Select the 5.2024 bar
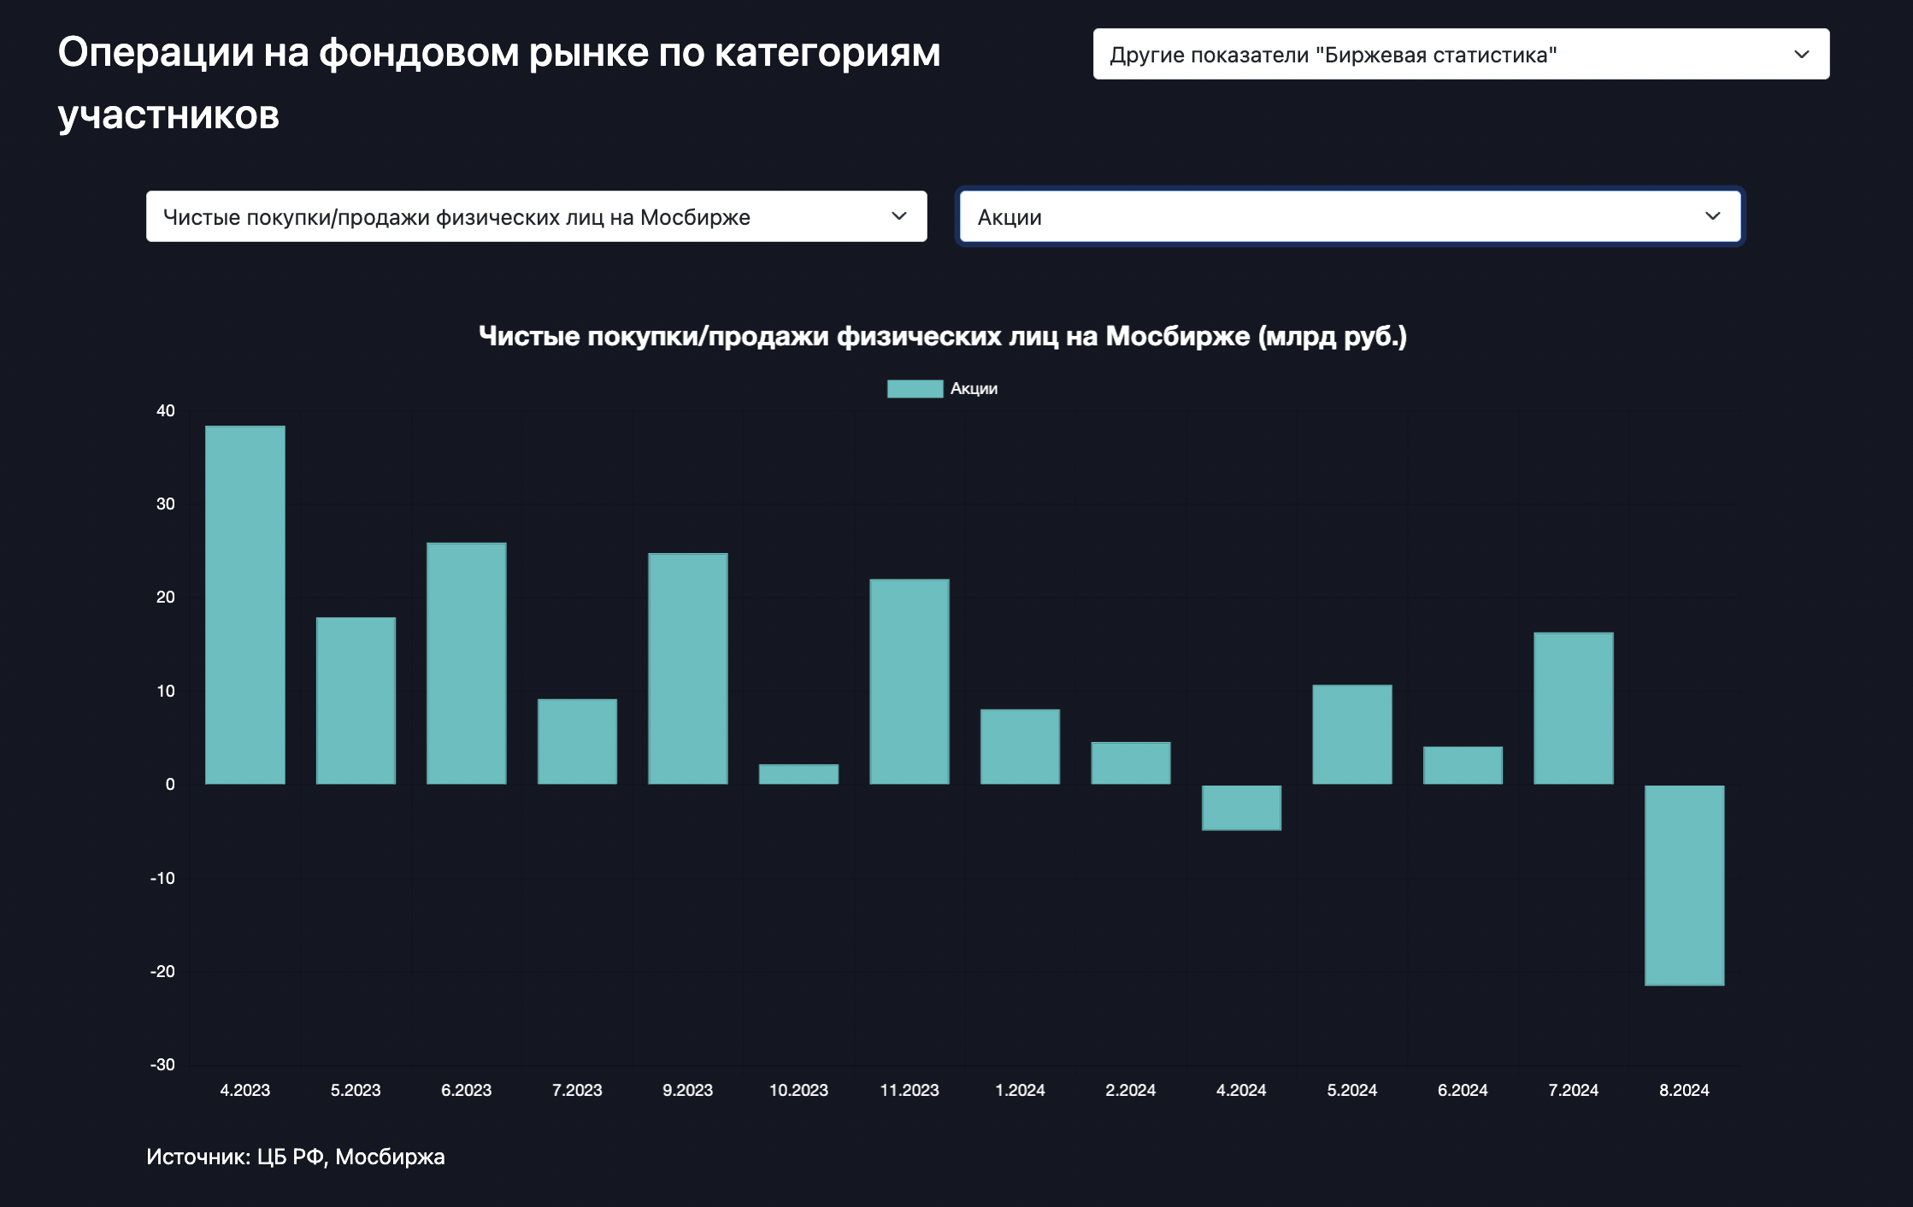 (1352, 734)
